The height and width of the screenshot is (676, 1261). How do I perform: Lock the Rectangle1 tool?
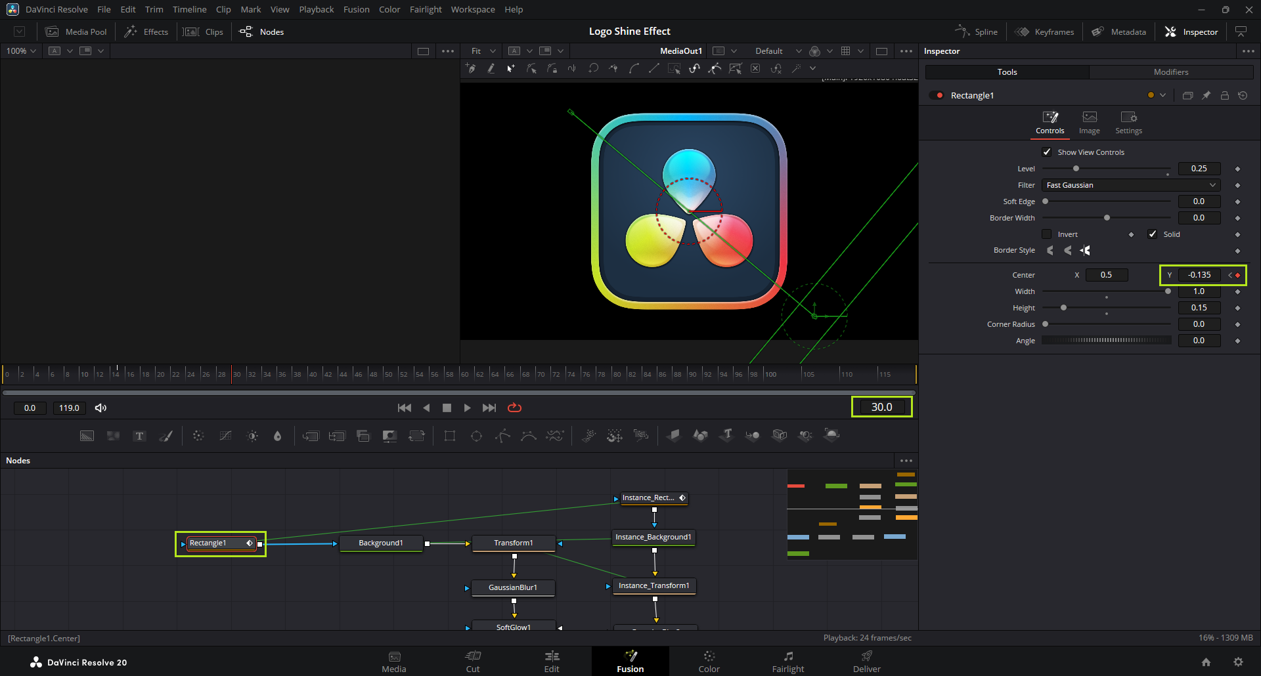[1224, 96]
